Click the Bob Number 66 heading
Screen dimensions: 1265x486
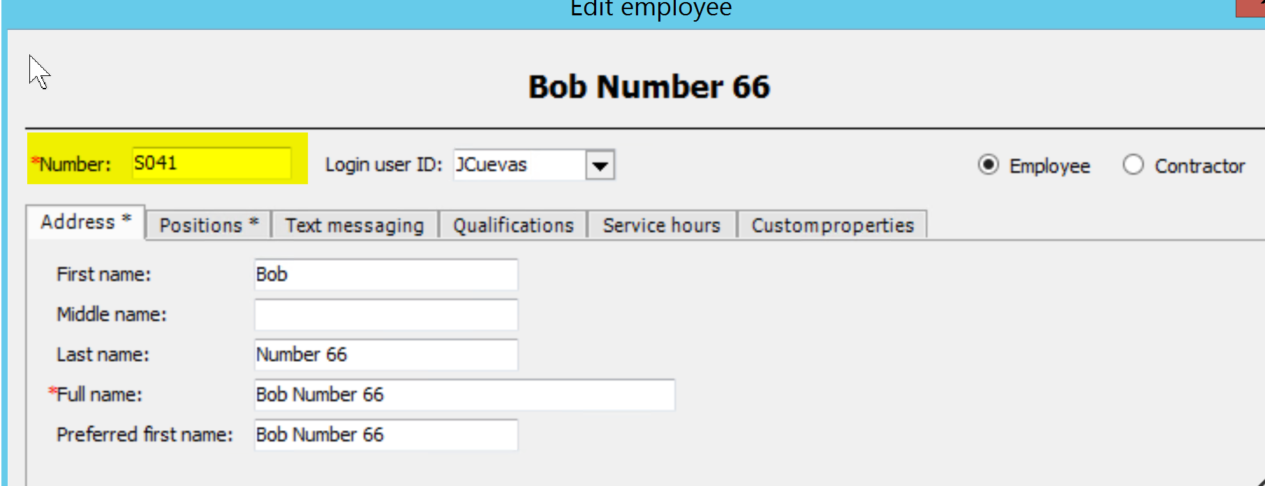pos(649,87)
